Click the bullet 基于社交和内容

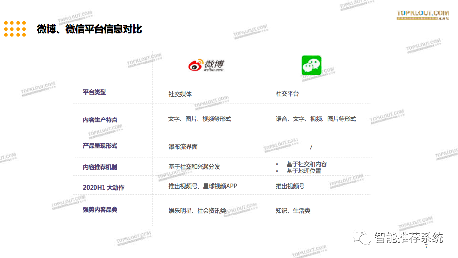coord(307,164)
